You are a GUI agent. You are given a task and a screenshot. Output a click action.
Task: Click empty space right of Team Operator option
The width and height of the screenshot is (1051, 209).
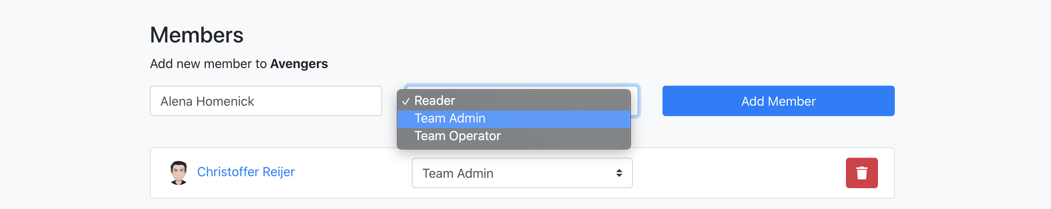click(571, 136)
